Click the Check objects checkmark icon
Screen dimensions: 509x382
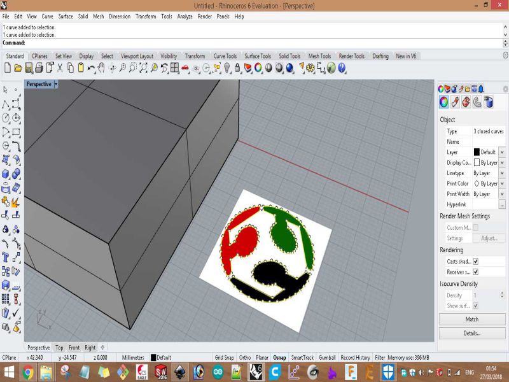click(17, 313)
